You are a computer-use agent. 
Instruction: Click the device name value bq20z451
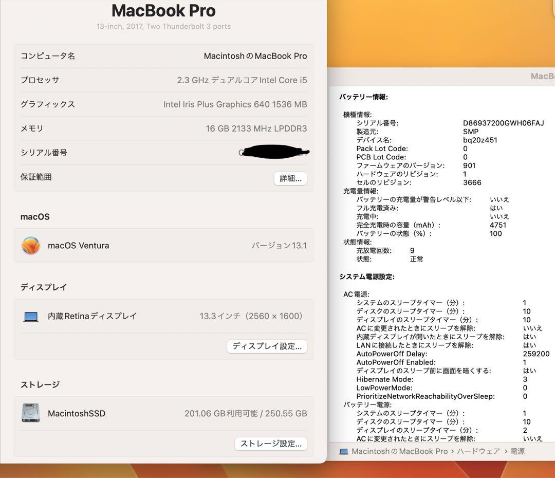click(480, 140)
